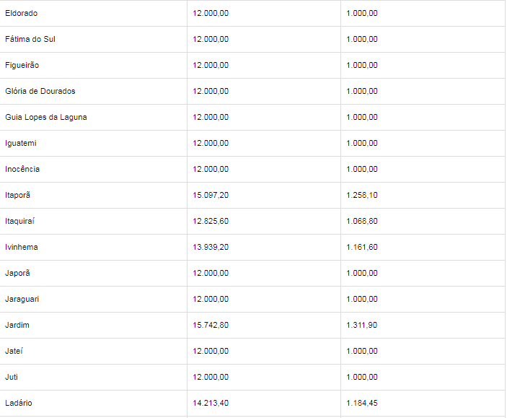507x418 pixels.
Task: Click Jardim value 15.742,80
Action: pos(211,325)
